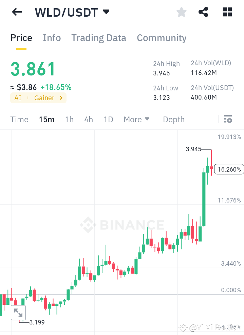Open the candlestick chart settings icon
Image resolution: width=244 pixels, height=335 pixels.
228,119
